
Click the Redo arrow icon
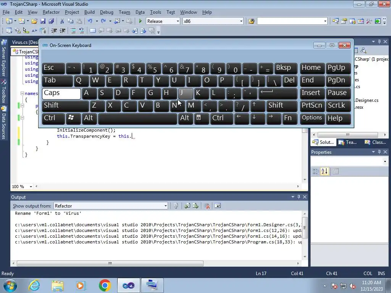pyautogui.click(x=103, y=21)
